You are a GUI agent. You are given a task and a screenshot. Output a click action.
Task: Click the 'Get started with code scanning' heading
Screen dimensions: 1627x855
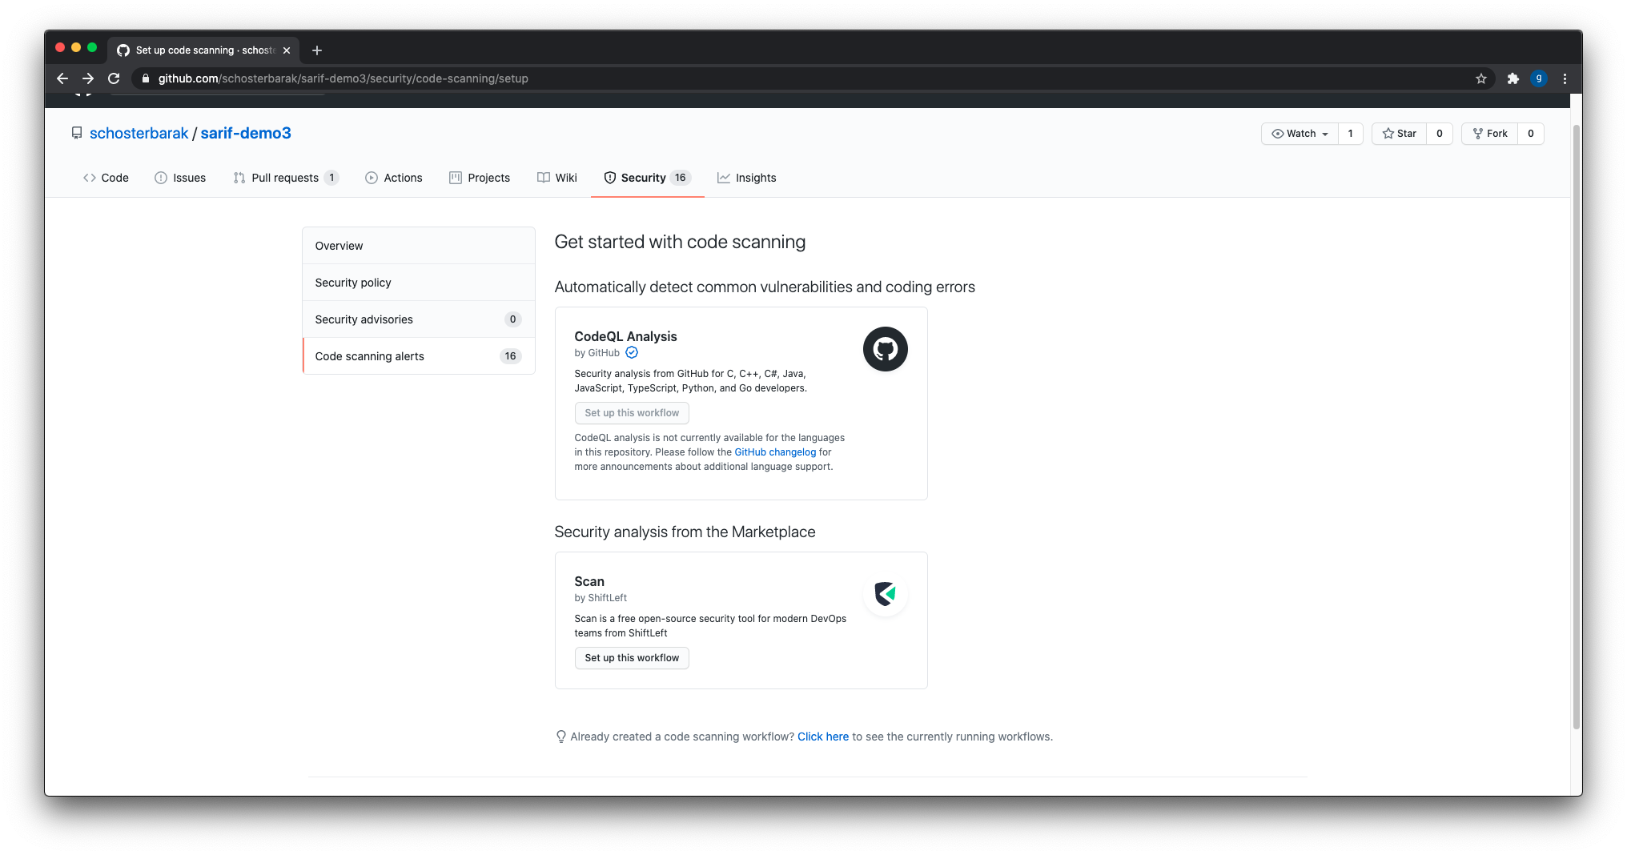tap(680, 242)
